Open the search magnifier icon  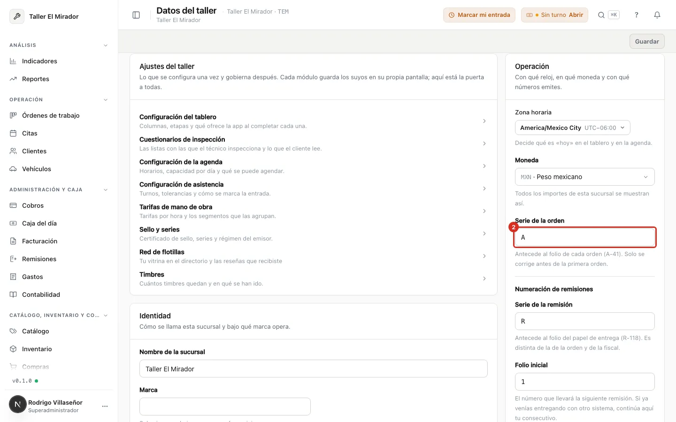[x=601, y=15]
